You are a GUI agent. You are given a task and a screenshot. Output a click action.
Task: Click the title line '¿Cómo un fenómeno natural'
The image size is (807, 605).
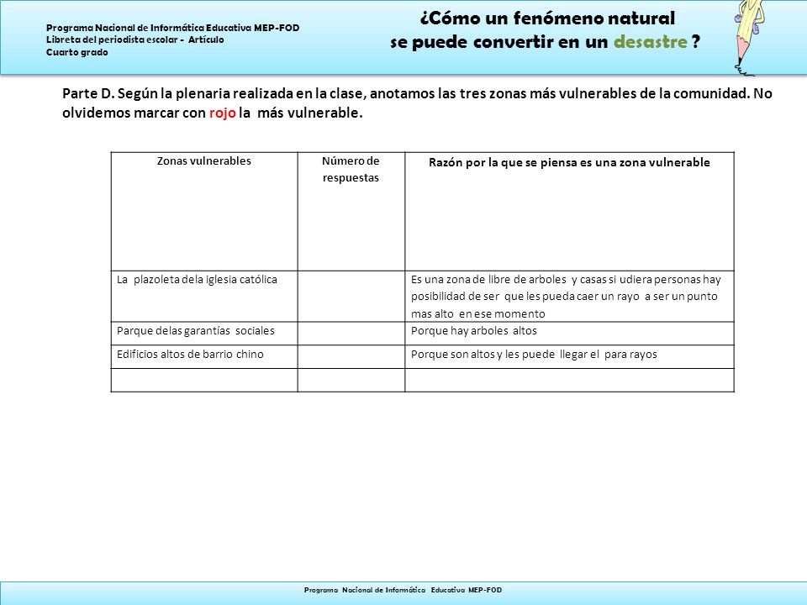tap(547, 18)
